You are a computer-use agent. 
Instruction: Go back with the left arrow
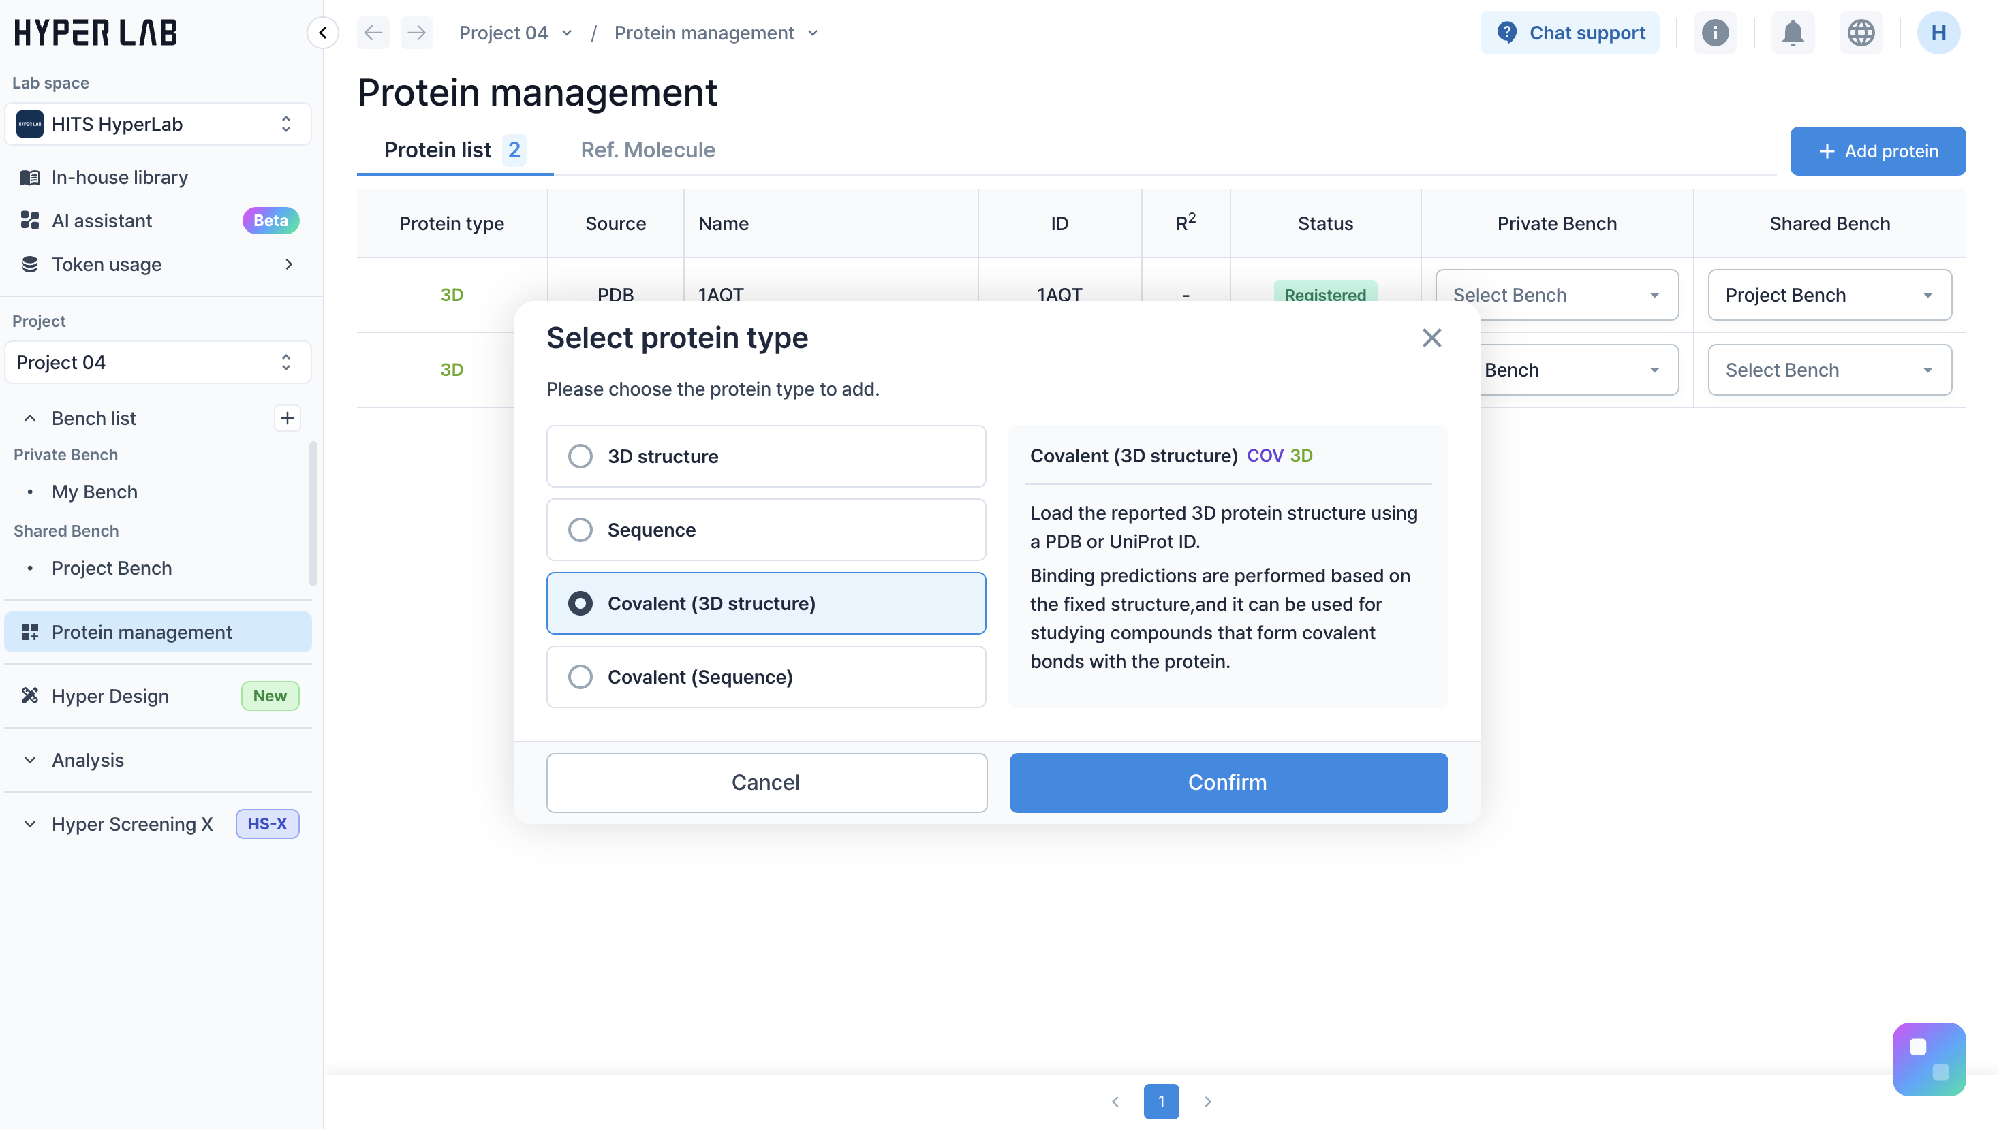(373, 33)
